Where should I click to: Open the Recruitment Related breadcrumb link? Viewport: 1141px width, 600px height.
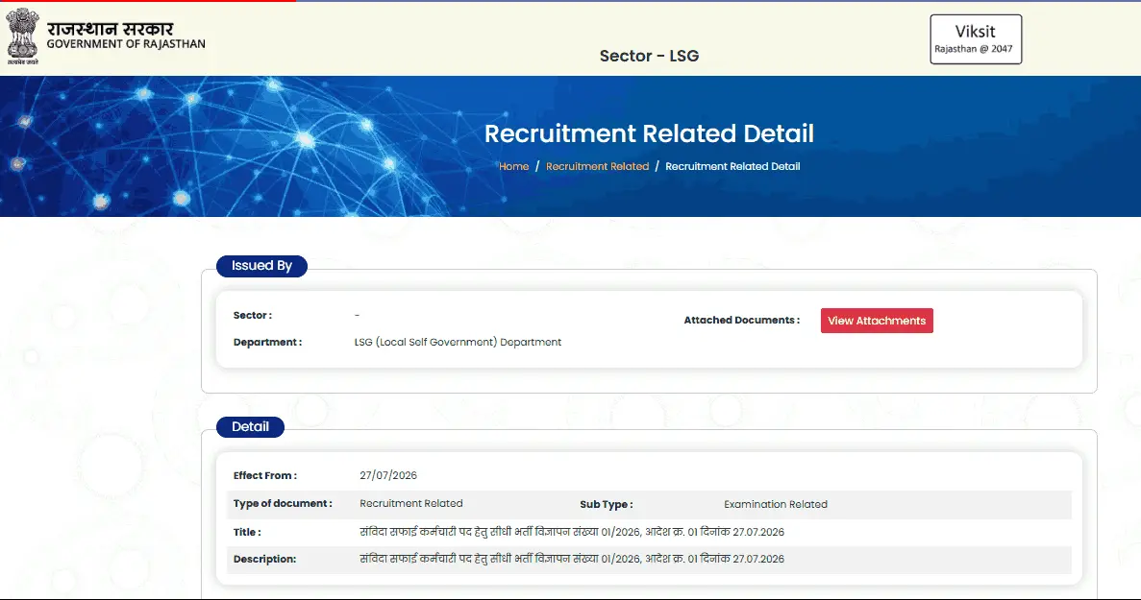coord(597,166)
